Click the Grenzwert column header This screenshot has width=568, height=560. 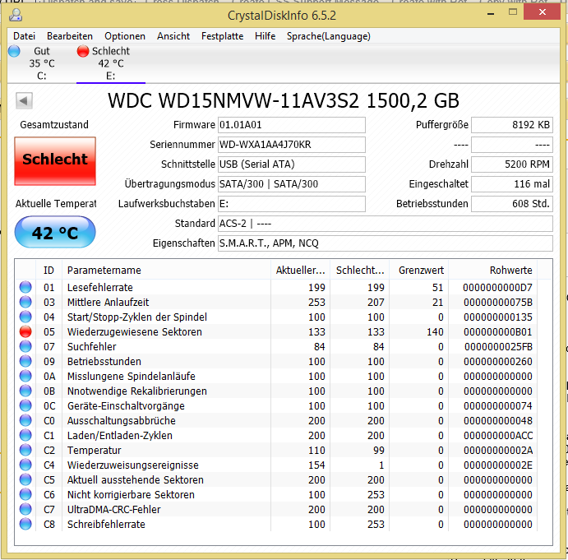tap(419, 270)
